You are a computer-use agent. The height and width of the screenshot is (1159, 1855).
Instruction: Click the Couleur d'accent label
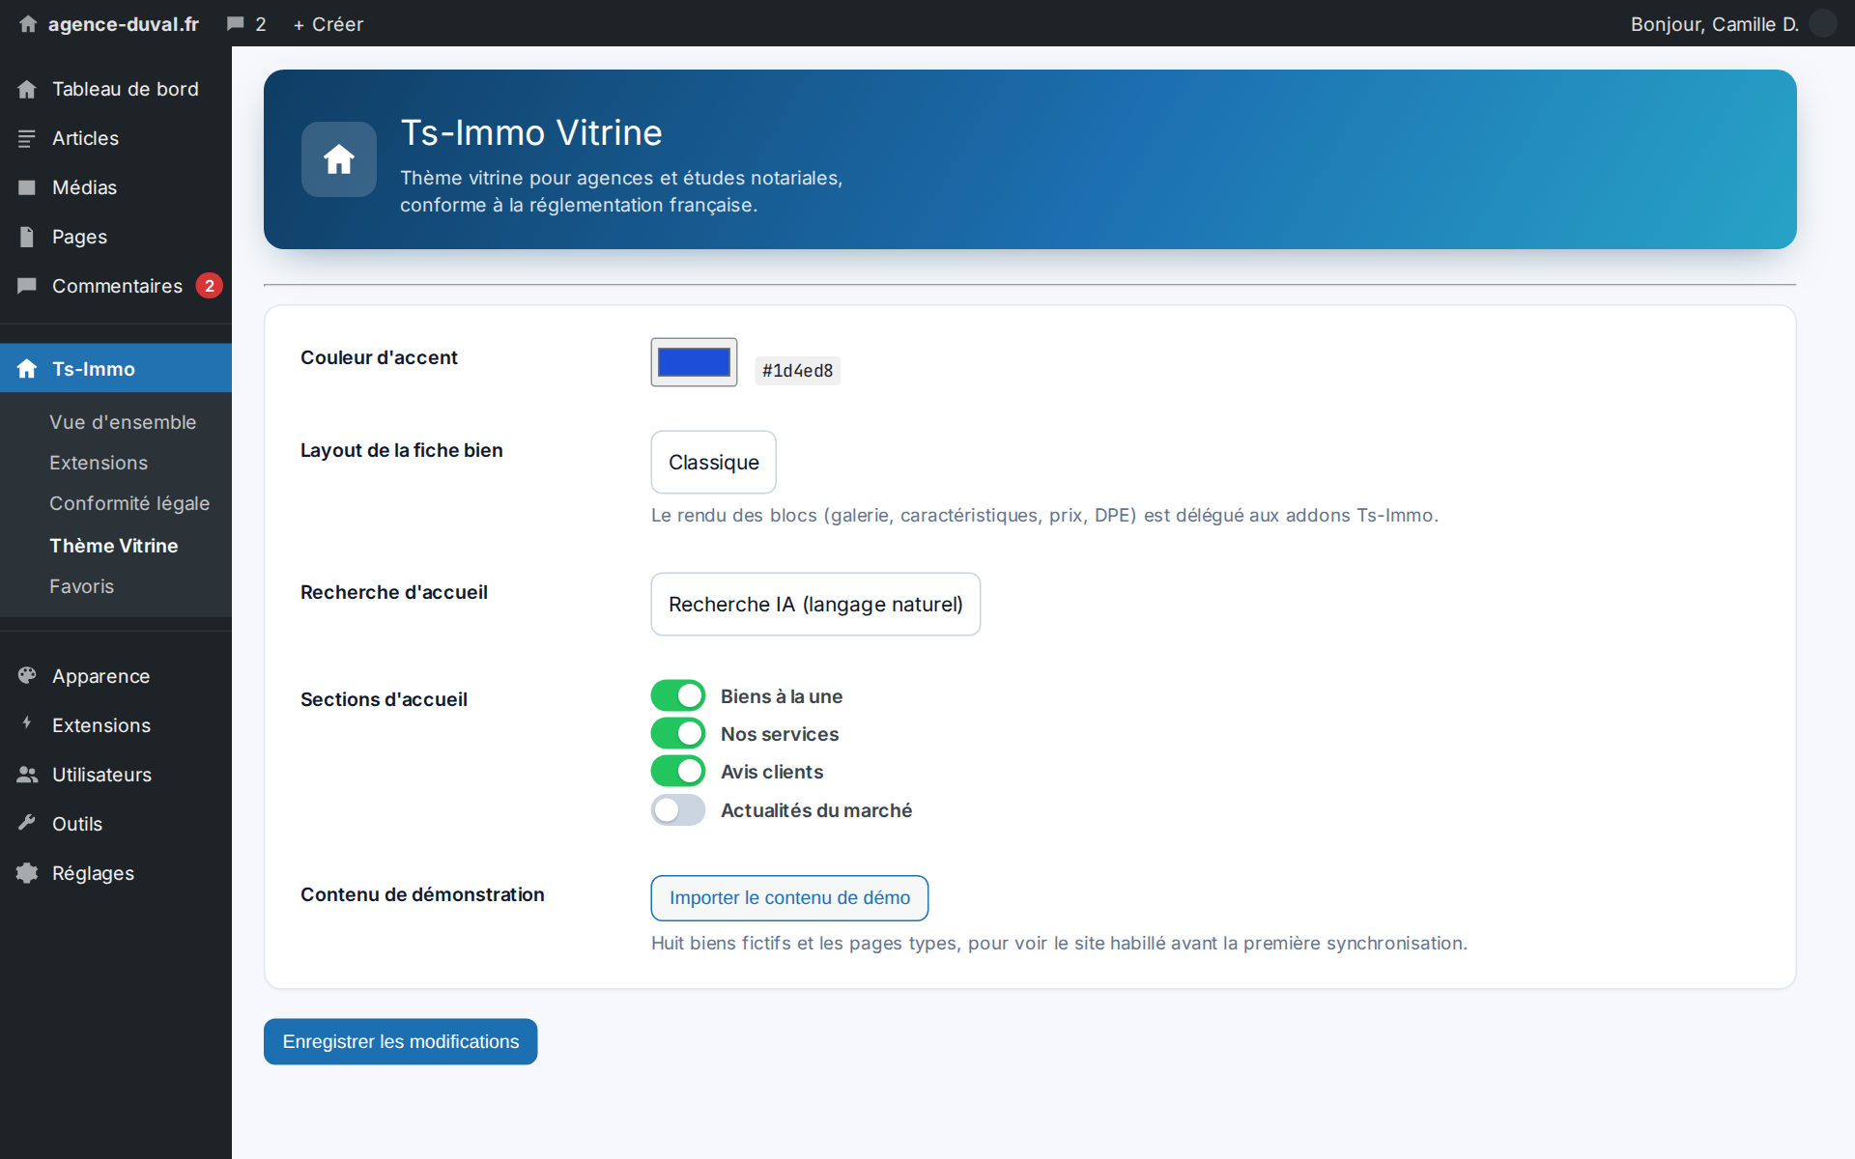379,357
